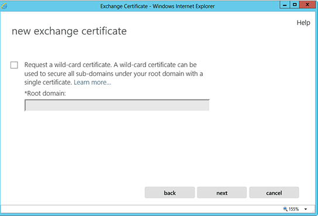Image resolution: width=318 pixels, height=216 pixels.
Task: Follow the 'Learn more...' link
Action: (x=92, y=82)
